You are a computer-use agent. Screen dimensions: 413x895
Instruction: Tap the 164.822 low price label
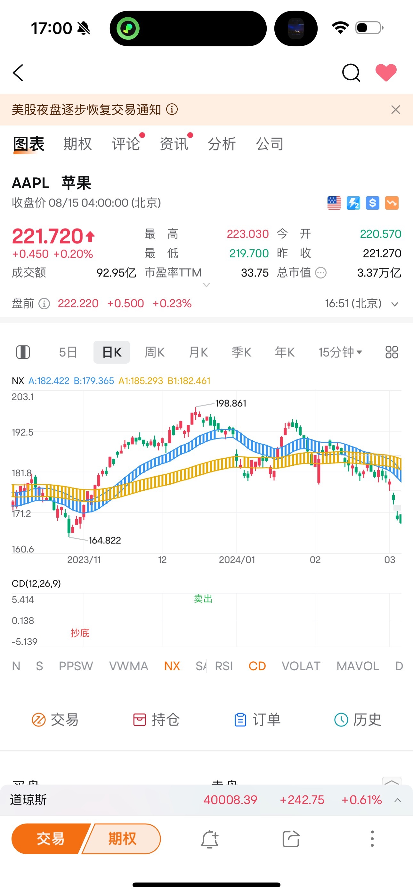[105, 540]
